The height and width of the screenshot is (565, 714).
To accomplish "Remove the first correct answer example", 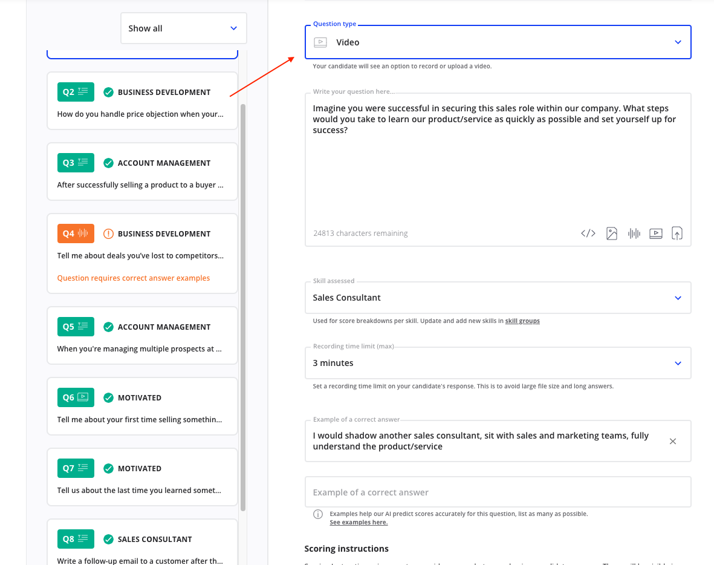I will (x=673, y=441).
